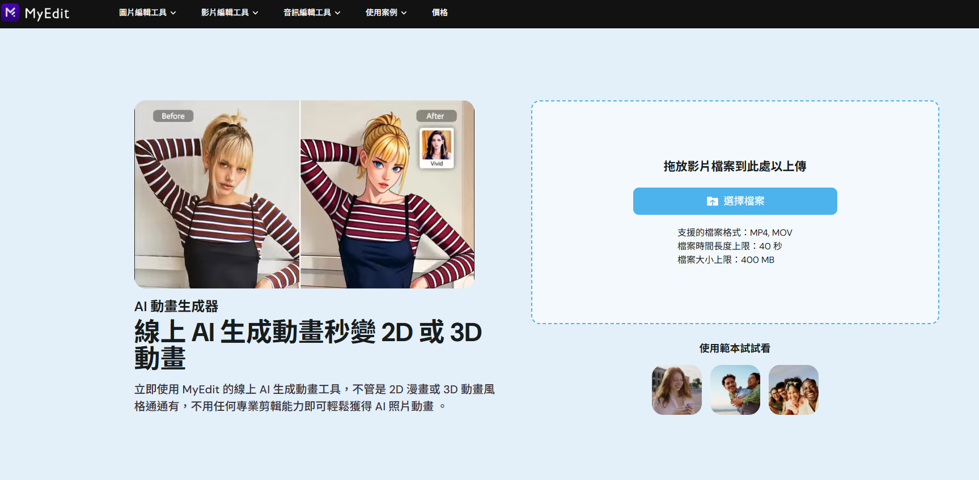Click the After label on the preview
The height and width of the screenshot is (480, 979).
coord(435,116)
